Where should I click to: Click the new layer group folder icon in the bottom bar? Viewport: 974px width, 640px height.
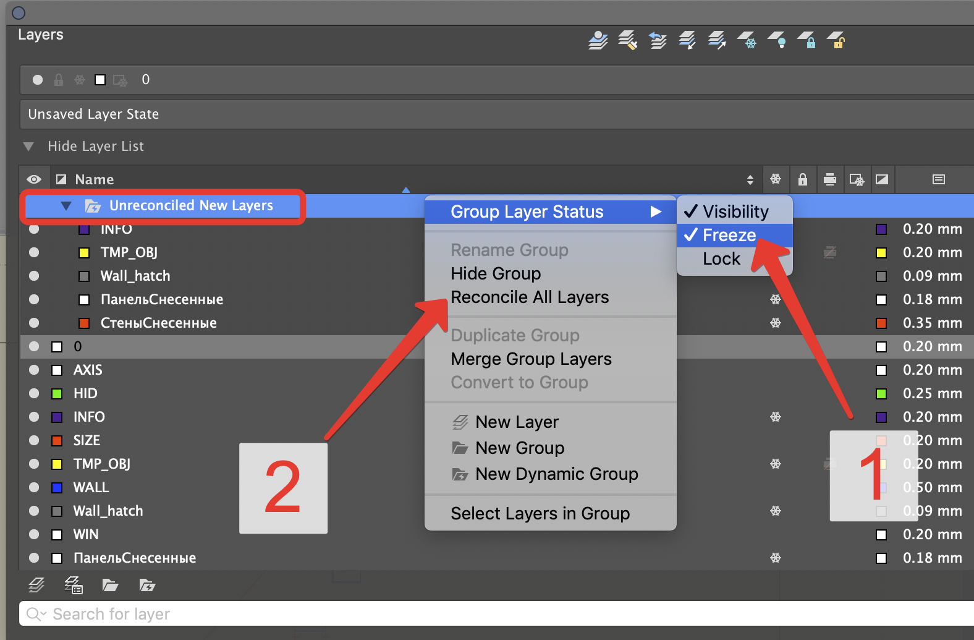tap(110, 584)
